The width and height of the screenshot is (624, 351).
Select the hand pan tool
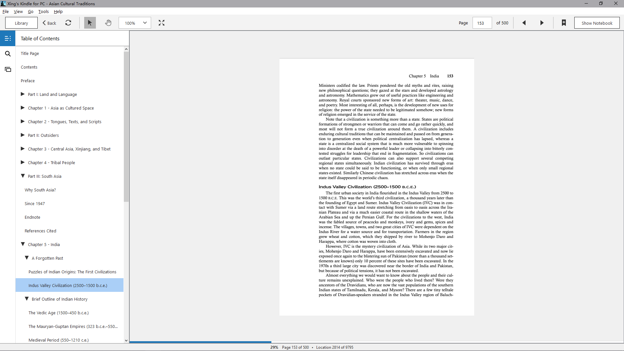click(108, 23)
